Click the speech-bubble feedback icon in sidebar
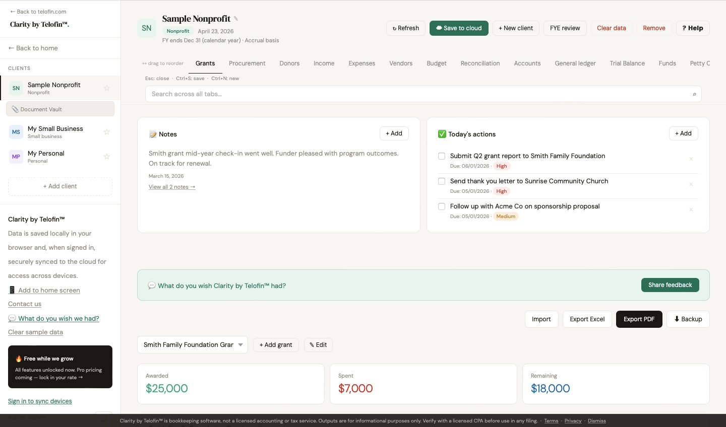The height and width of the screenshot is (427, 726). (x=11, y=318)
